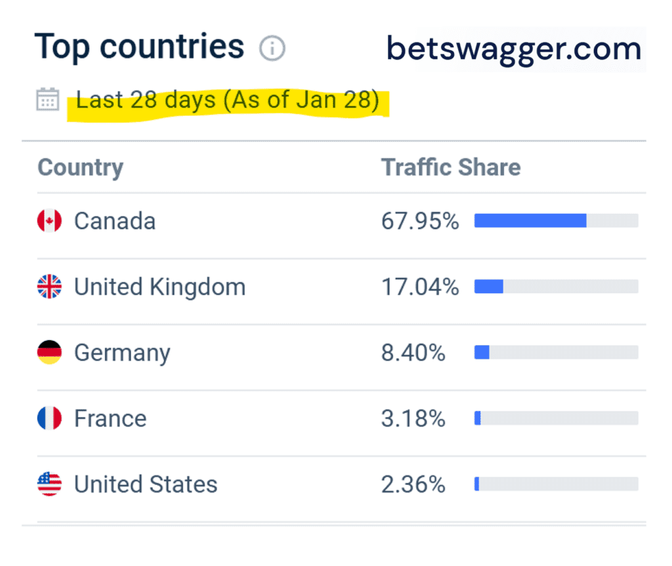The width and height of the screenshot is (672, 566).
Task: Select the Germany flag icon
Action: click(x=49, y=352)
